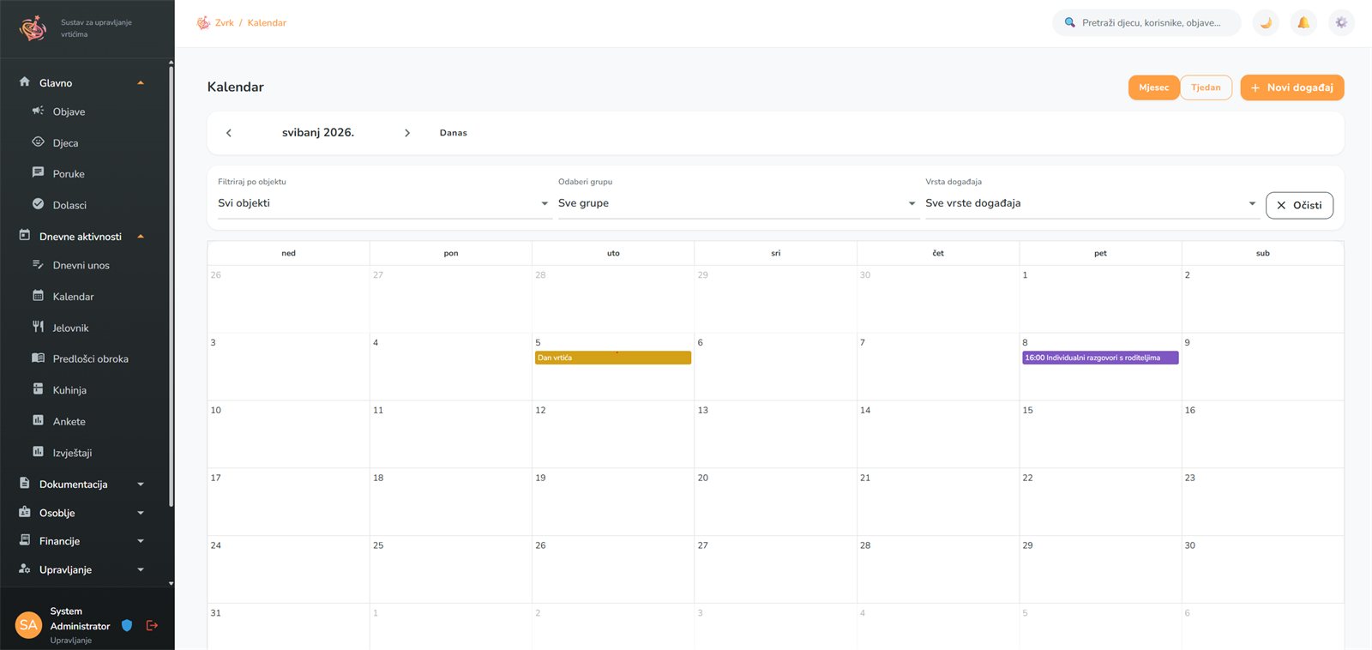Viewport: 1372px width, 650px height.
Task: Switch calendar to Tjedan view
Action: coord(1206,87)
